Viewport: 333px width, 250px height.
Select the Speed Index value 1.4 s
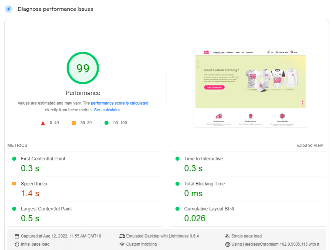[x=30, y=193]
